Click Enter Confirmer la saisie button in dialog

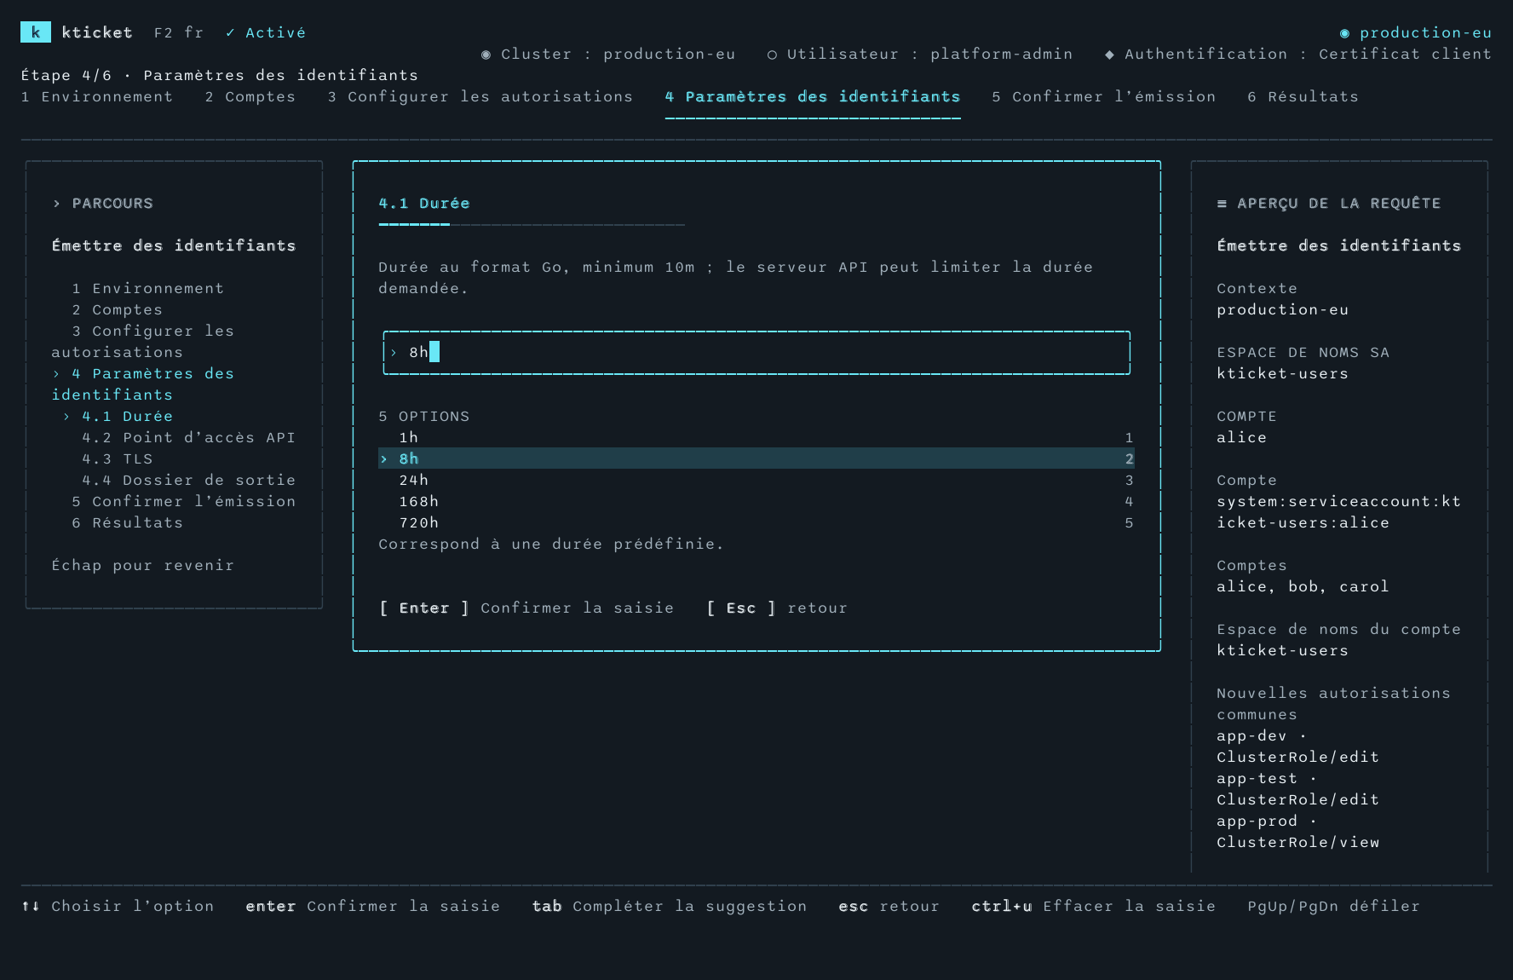[x=526, y=608]
